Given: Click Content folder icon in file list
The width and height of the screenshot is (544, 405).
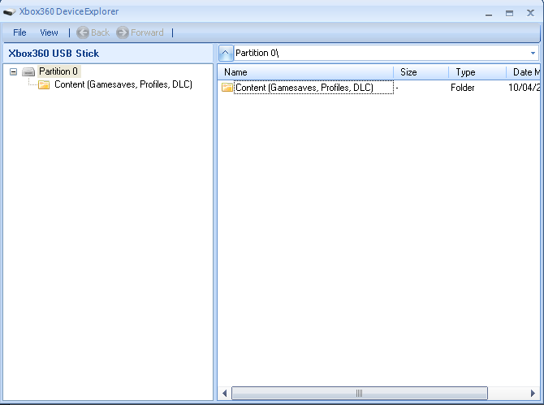Looking at the screenshot, I should coord(227,88).
